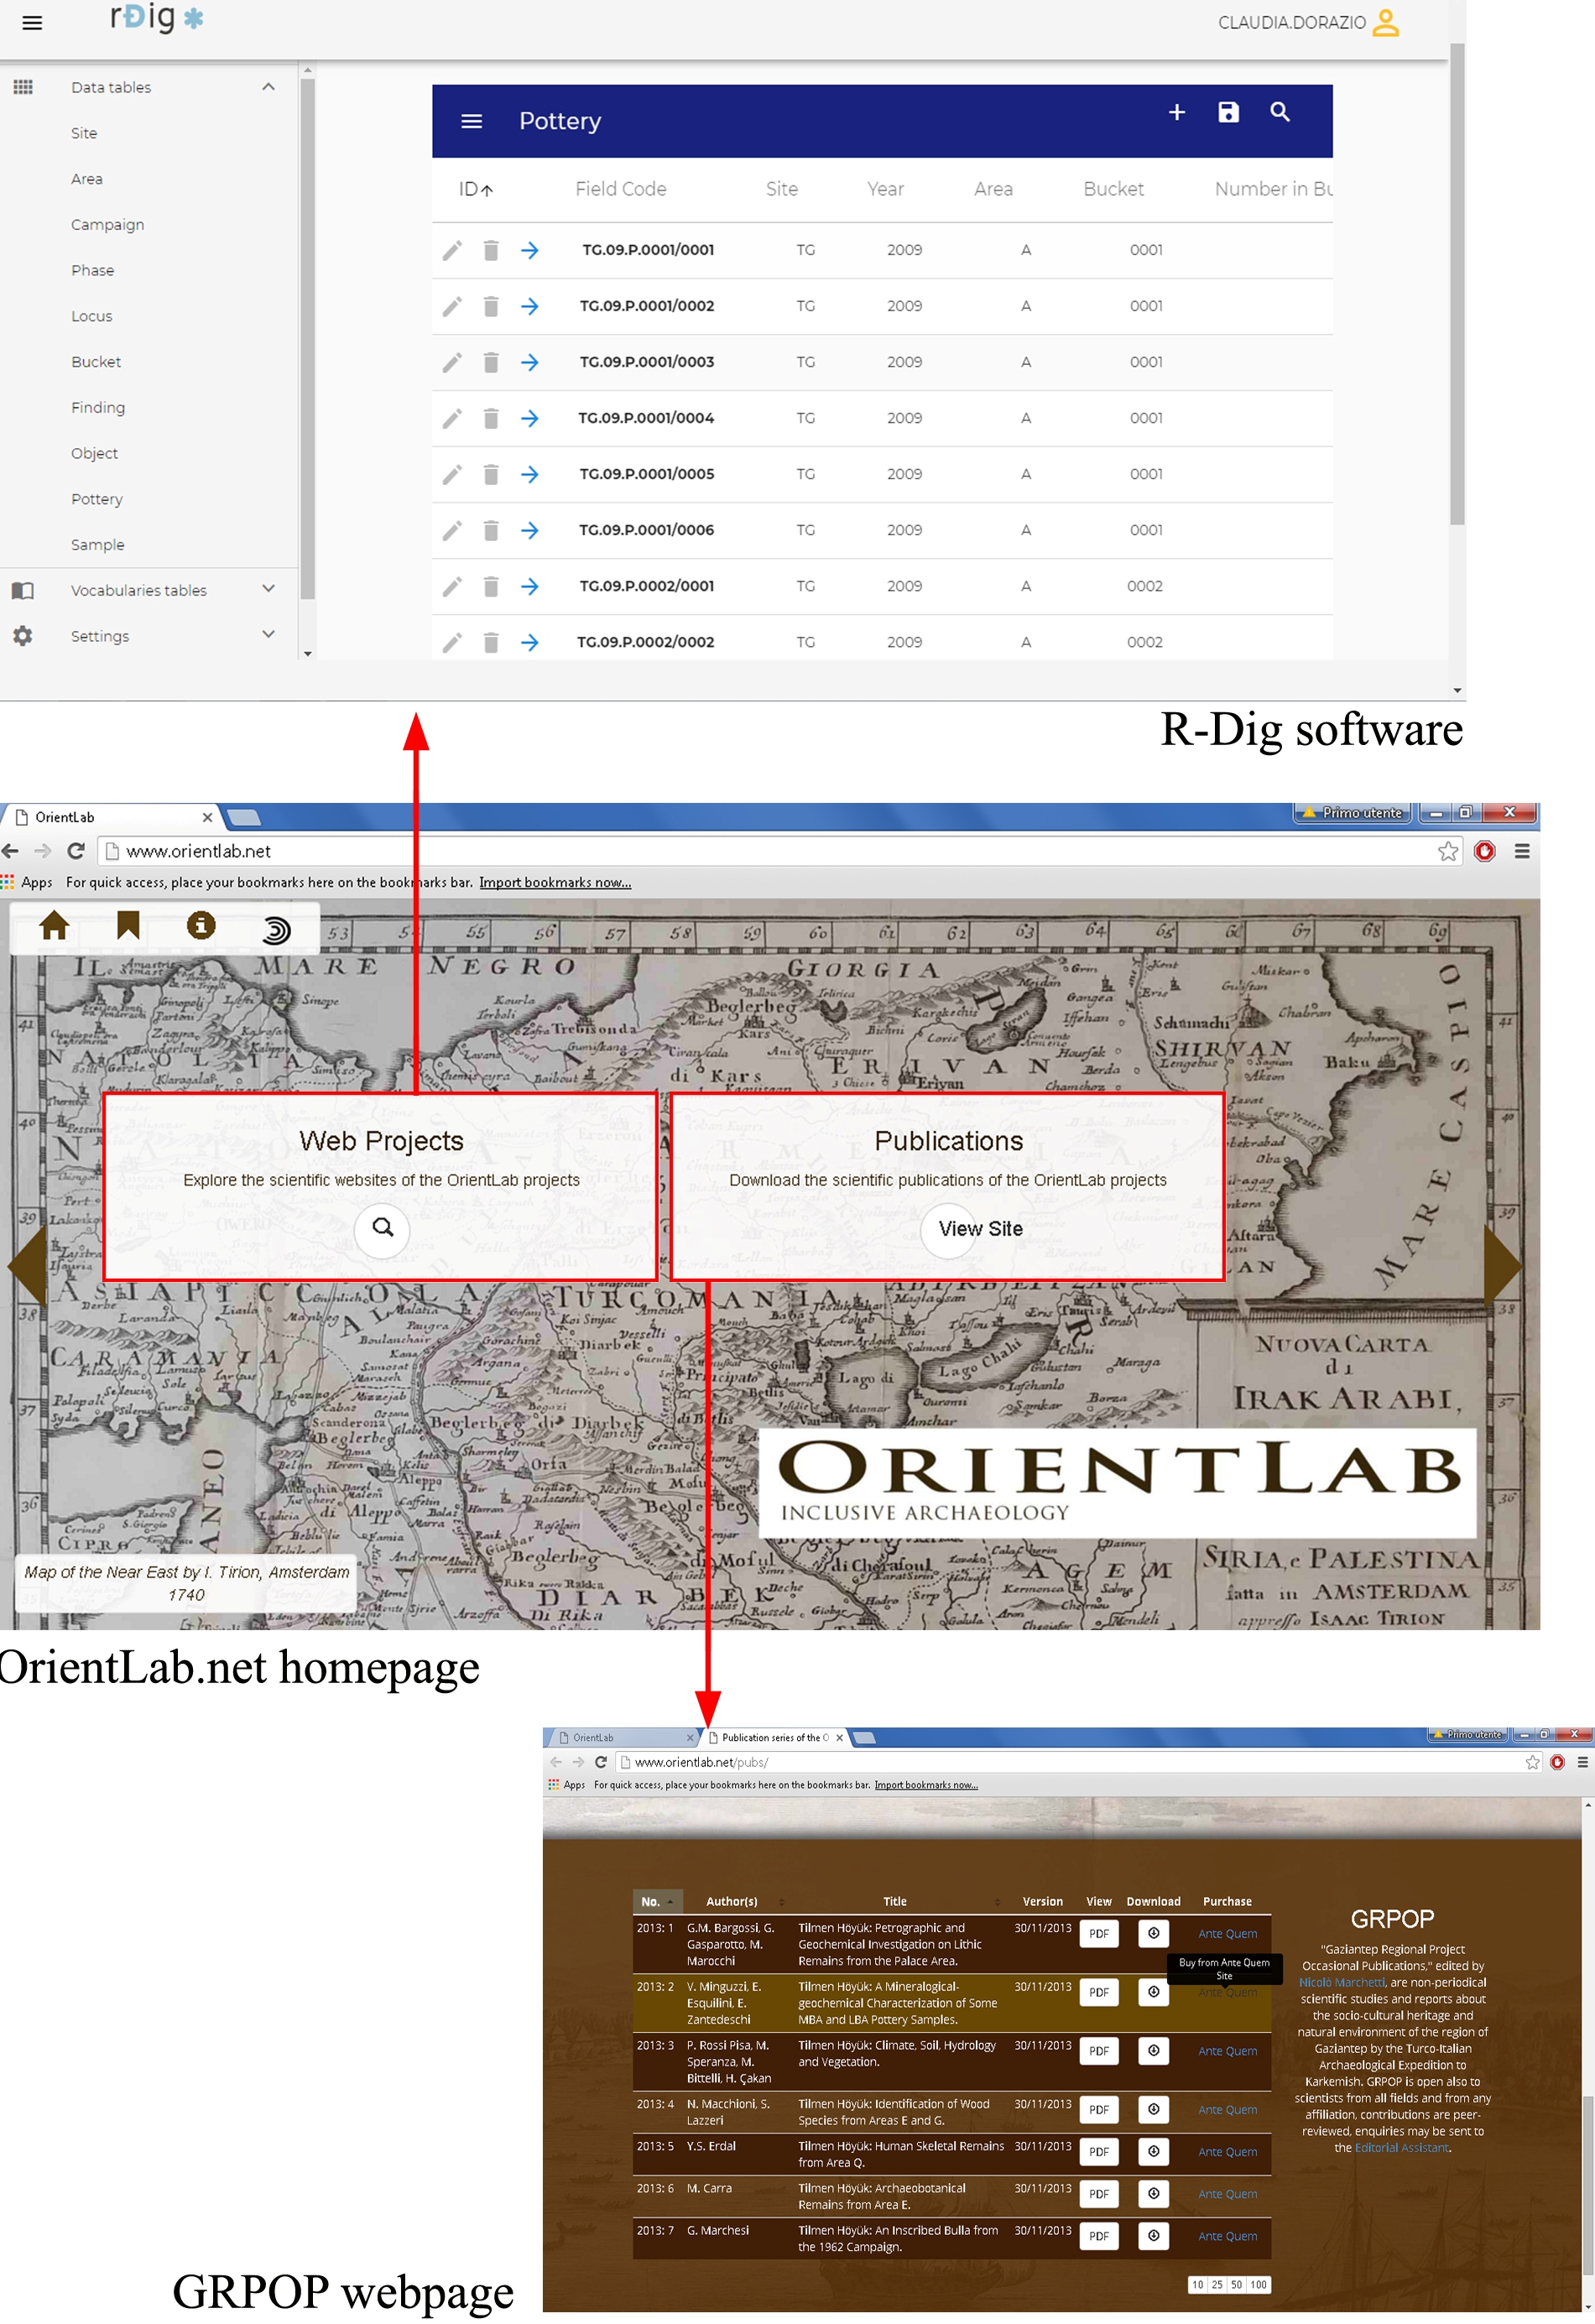Open the Site data table
The image size is (1595, 2324).
[84, 133]
